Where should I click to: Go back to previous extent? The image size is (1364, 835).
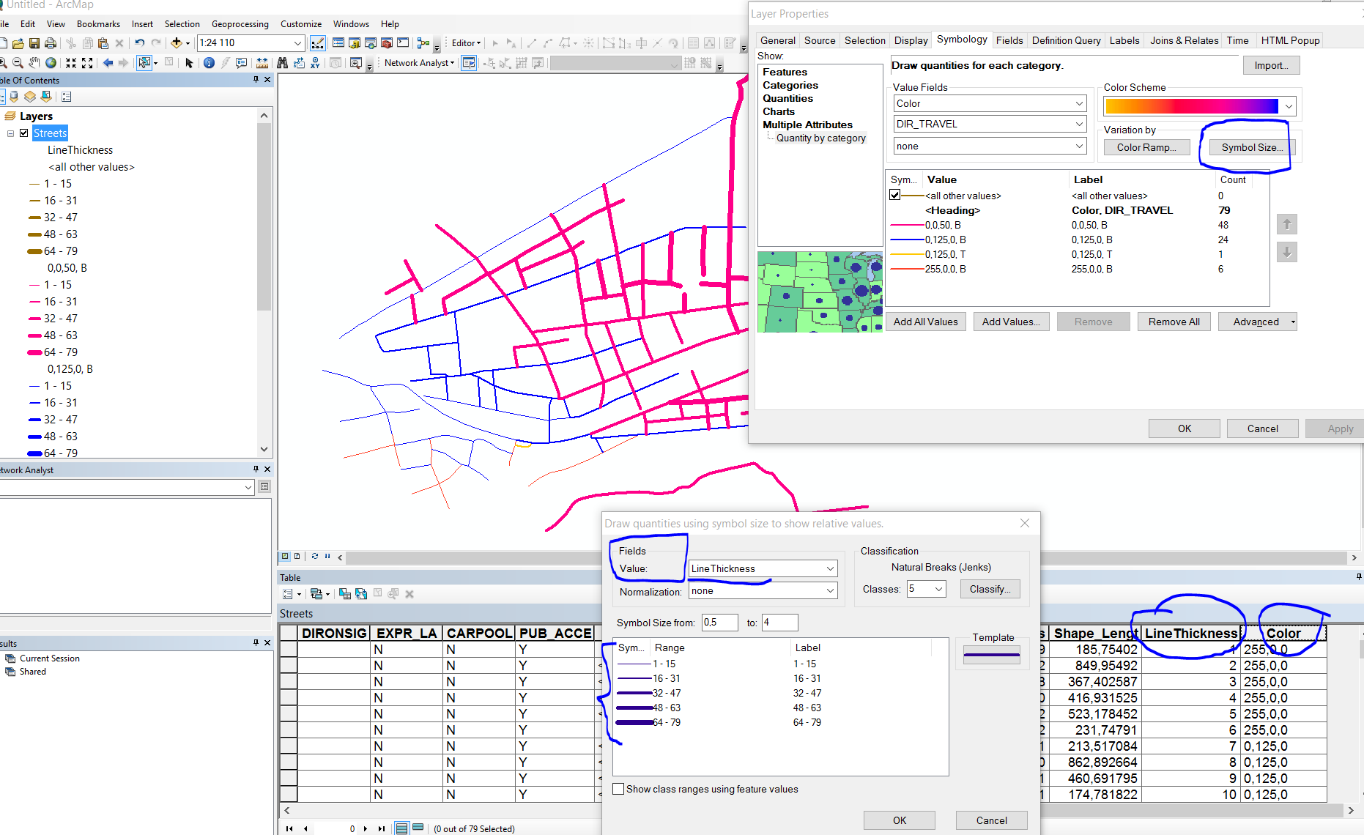click(108, 63)
